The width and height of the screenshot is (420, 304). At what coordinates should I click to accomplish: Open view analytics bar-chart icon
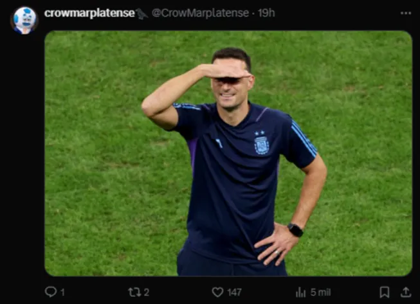300,292
